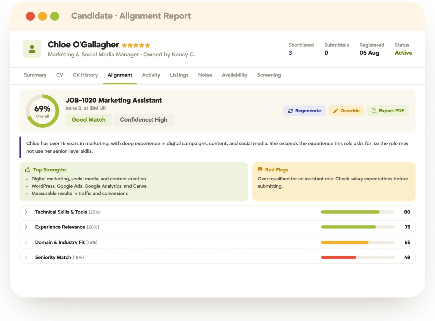The height and width of the screenshot is (321, 435).
Task: Click the Active status value
Action: click(x=403, y=53)
